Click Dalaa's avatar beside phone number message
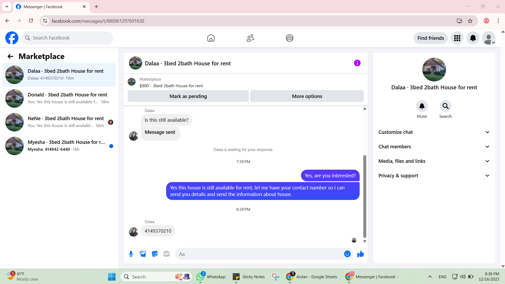 pos(133,232)
